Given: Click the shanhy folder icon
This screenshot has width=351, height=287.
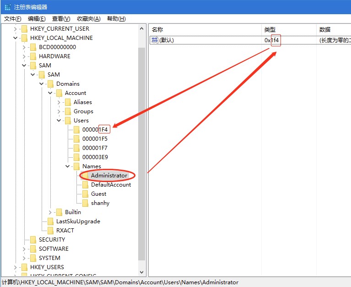Looking at the screenshot, I should coord(86,204).
